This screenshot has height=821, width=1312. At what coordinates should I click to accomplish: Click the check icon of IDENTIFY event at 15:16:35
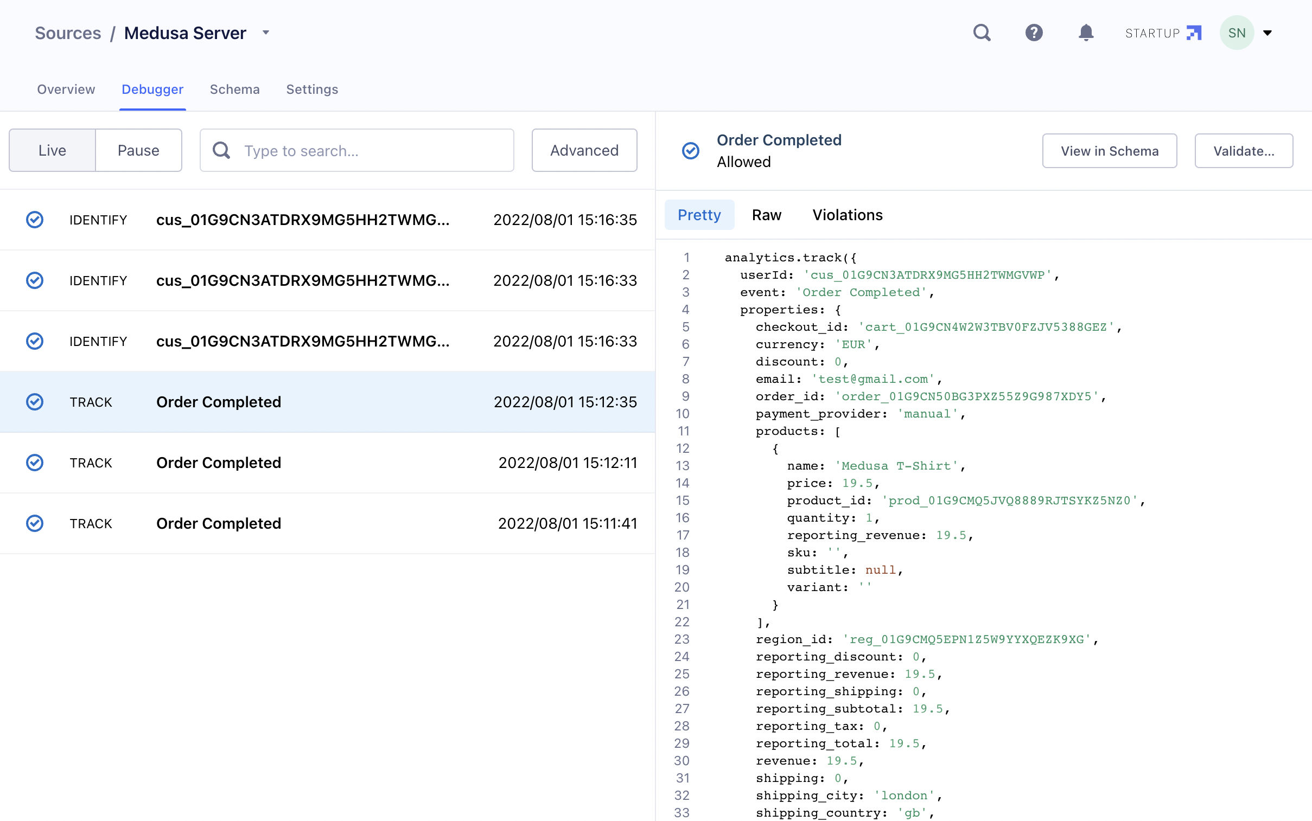(x=35, y=220)
